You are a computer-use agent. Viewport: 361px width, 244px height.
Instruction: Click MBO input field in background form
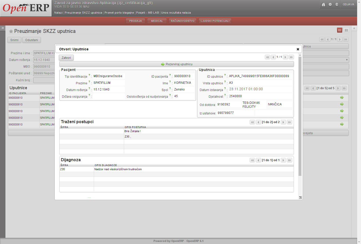(44, 67)
